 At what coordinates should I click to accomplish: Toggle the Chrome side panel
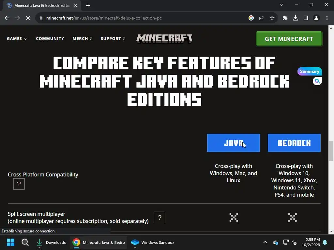(306, 18)
